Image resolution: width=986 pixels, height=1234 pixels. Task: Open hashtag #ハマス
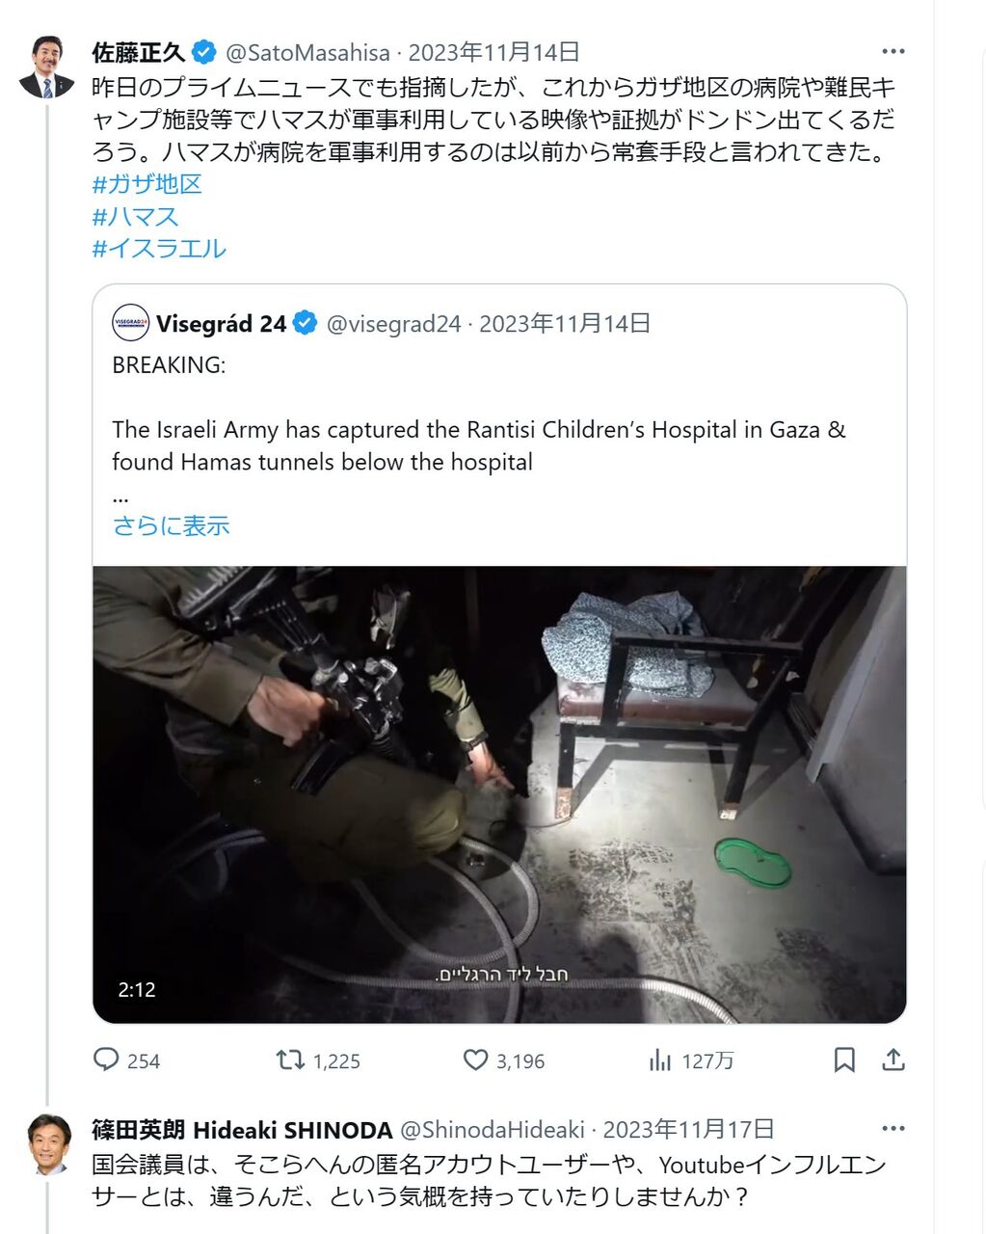pos(135,216)
